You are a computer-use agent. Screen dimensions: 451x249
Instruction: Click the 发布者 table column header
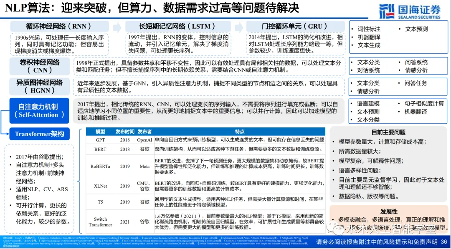point(144,132)
